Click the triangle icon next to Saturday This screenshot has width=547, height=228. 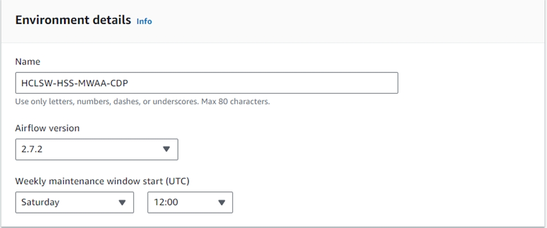(x=122, y=203)
